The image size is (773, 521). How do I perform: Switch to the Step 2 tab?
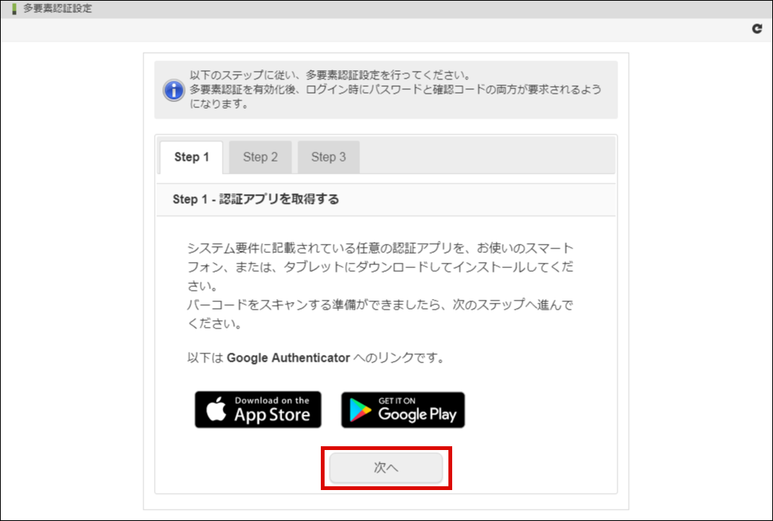pyautogui.click(x=260, y=157)
